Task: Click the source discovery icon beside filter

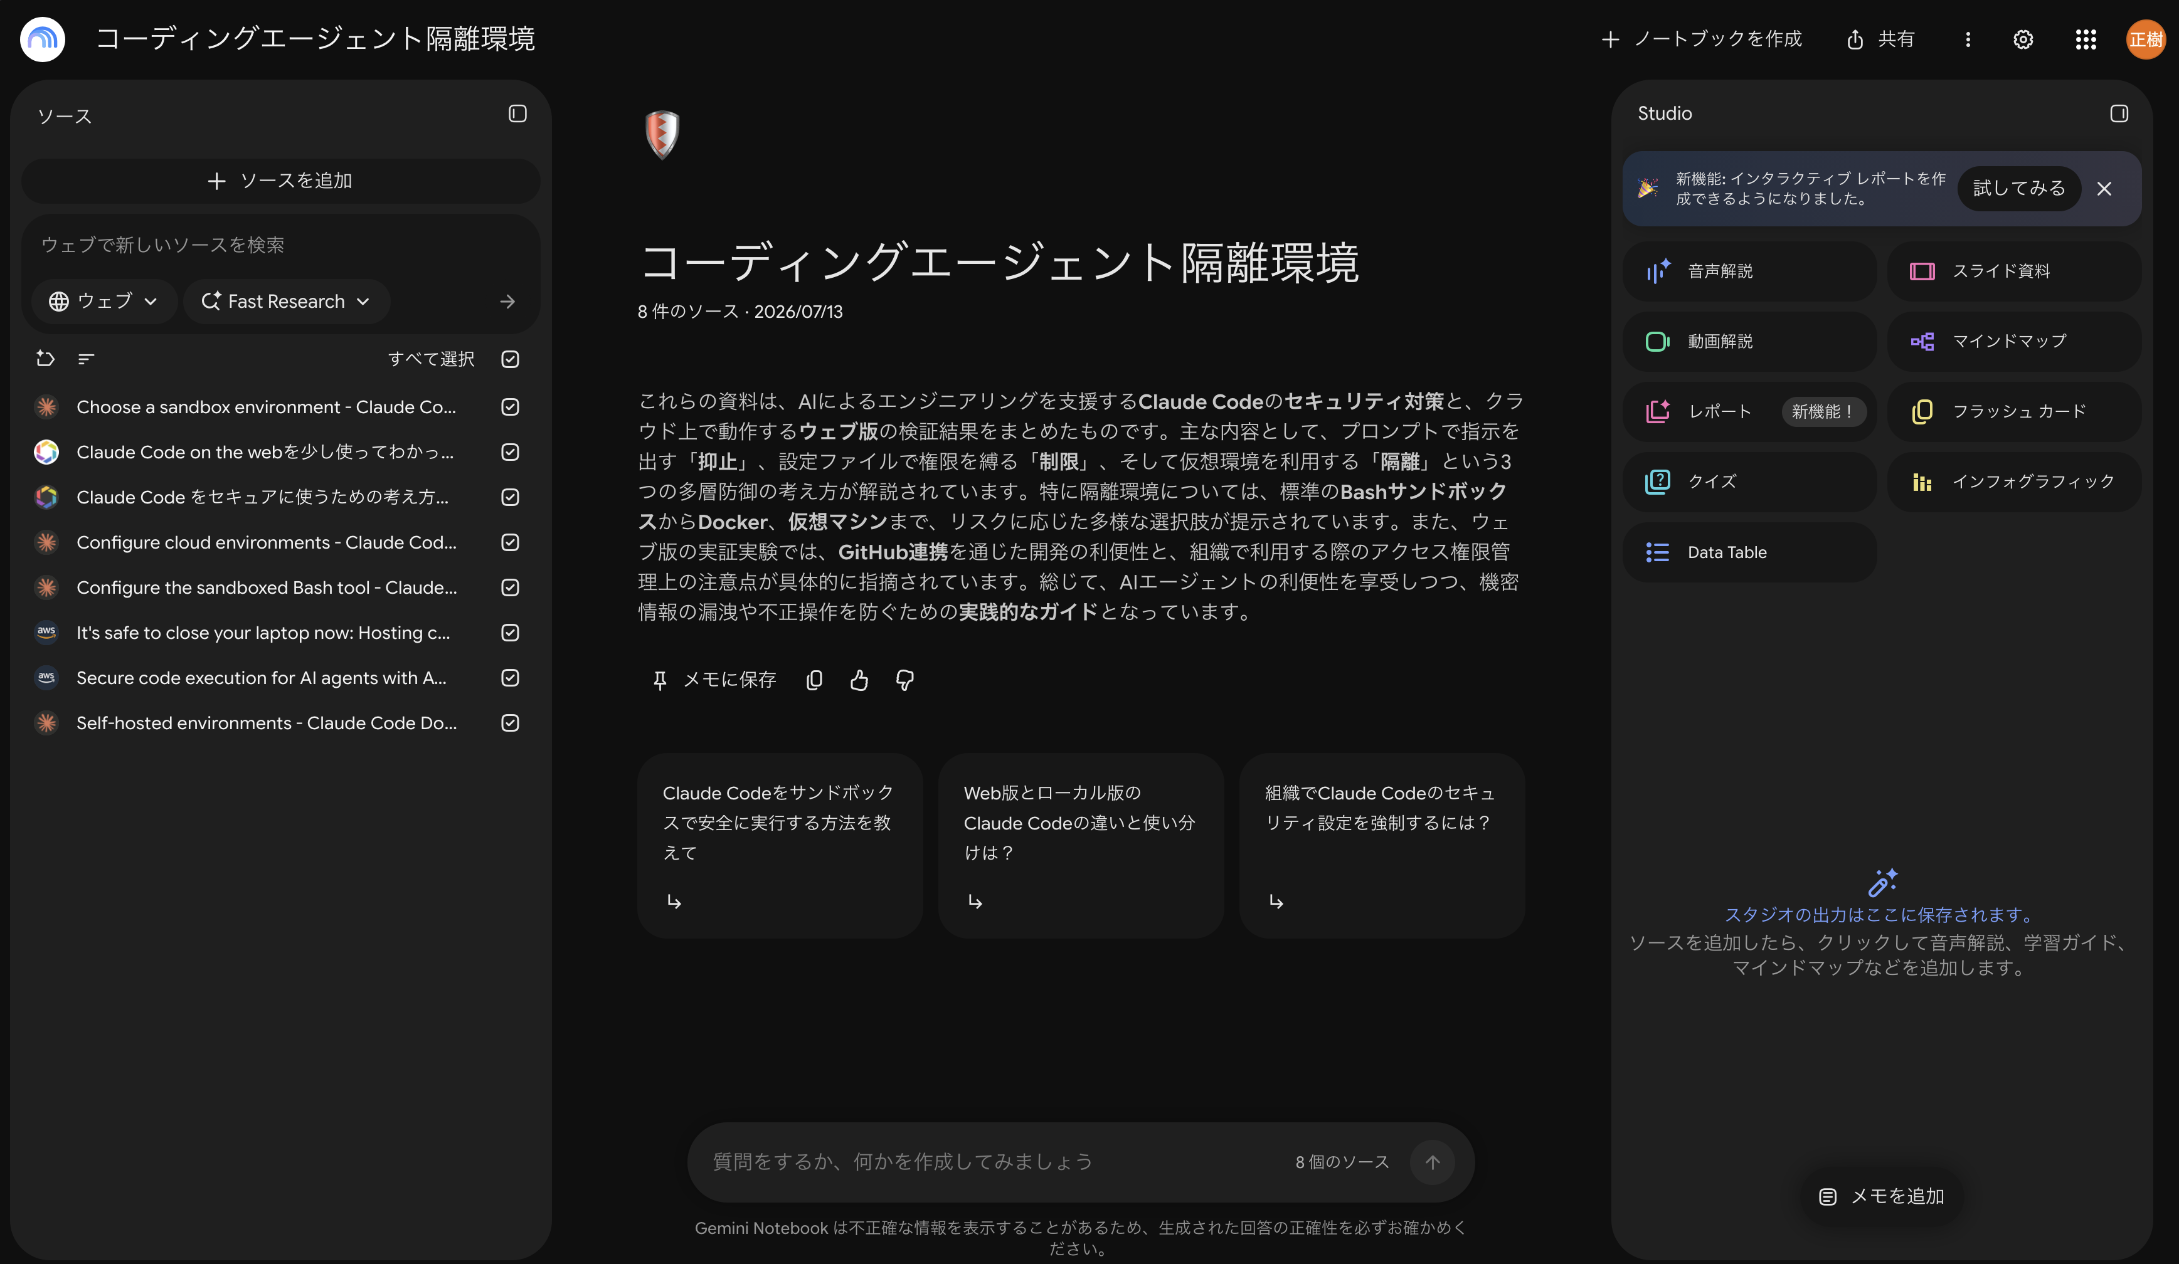Action: click(46, 359)
